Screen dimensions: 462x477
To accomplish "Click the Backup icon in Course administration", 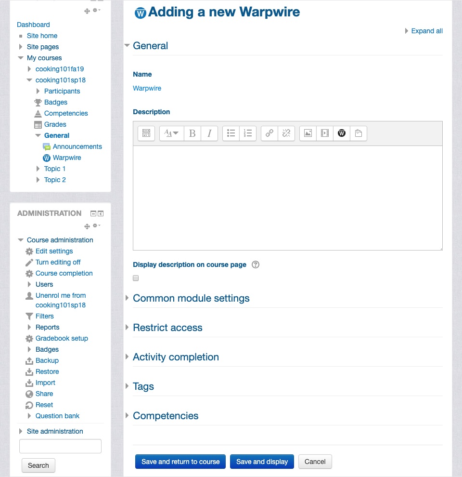I will coord(29,361).
